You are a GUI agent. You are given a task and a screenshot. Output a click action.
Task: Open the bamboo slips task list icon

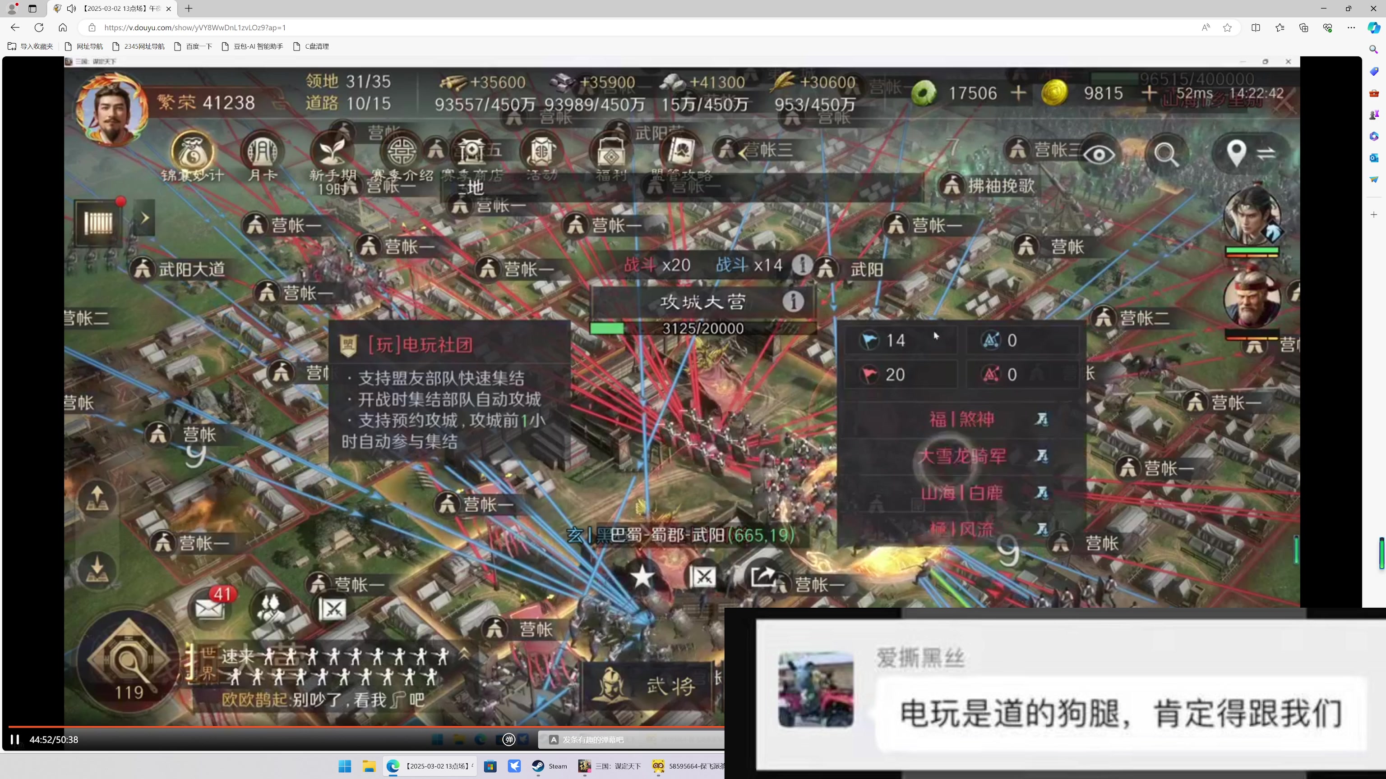(99, 222)
